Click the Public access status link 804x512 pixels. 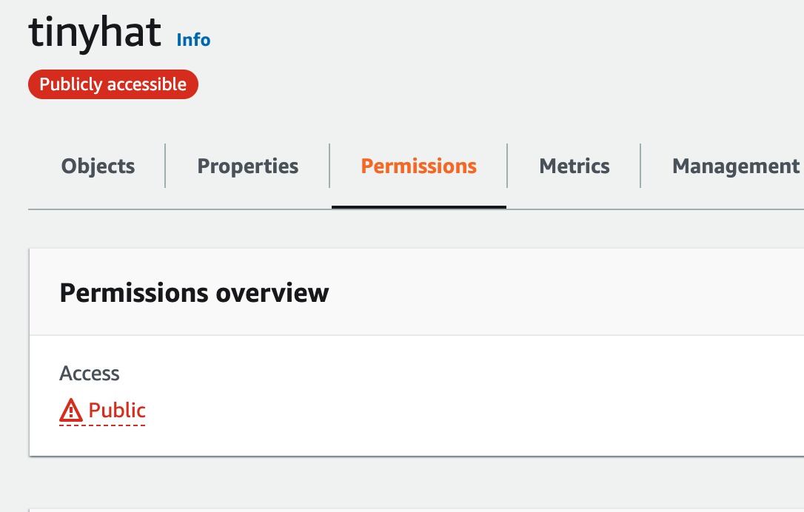coord(117,410)
